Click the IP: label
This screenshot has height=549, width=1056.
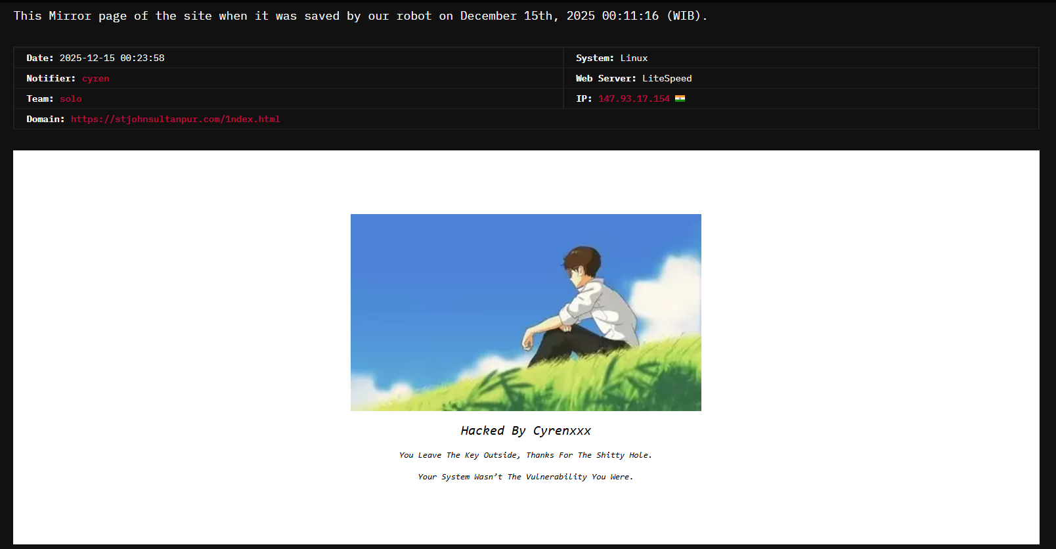point(584,99)
